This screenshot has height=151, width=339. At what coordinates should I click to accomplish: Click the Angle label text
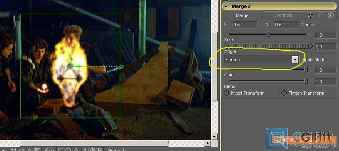pos(230,51)
